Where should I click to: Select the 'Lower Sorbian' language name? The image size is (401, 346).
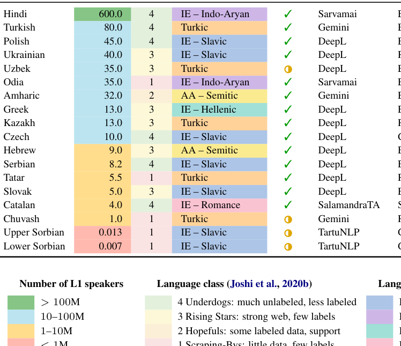pyautogui.click(x=34, y=246)
